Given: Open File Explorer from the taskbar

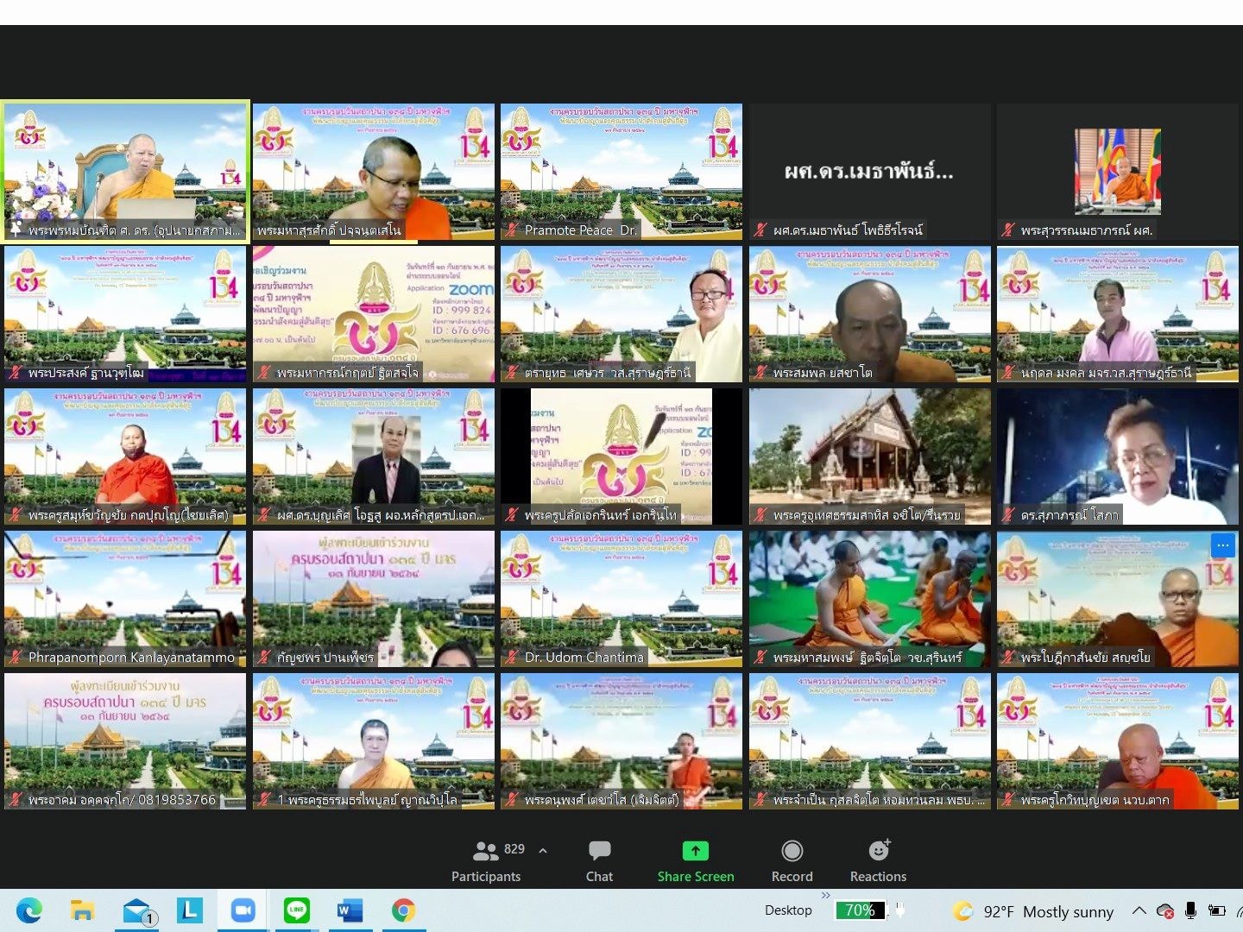Looking at the screenshot, I should click(82, 910).
